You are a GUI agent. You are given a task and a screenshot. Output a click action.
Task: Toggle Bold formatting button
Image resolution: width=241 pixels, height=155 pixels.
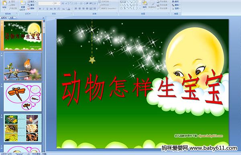[40, 9]
